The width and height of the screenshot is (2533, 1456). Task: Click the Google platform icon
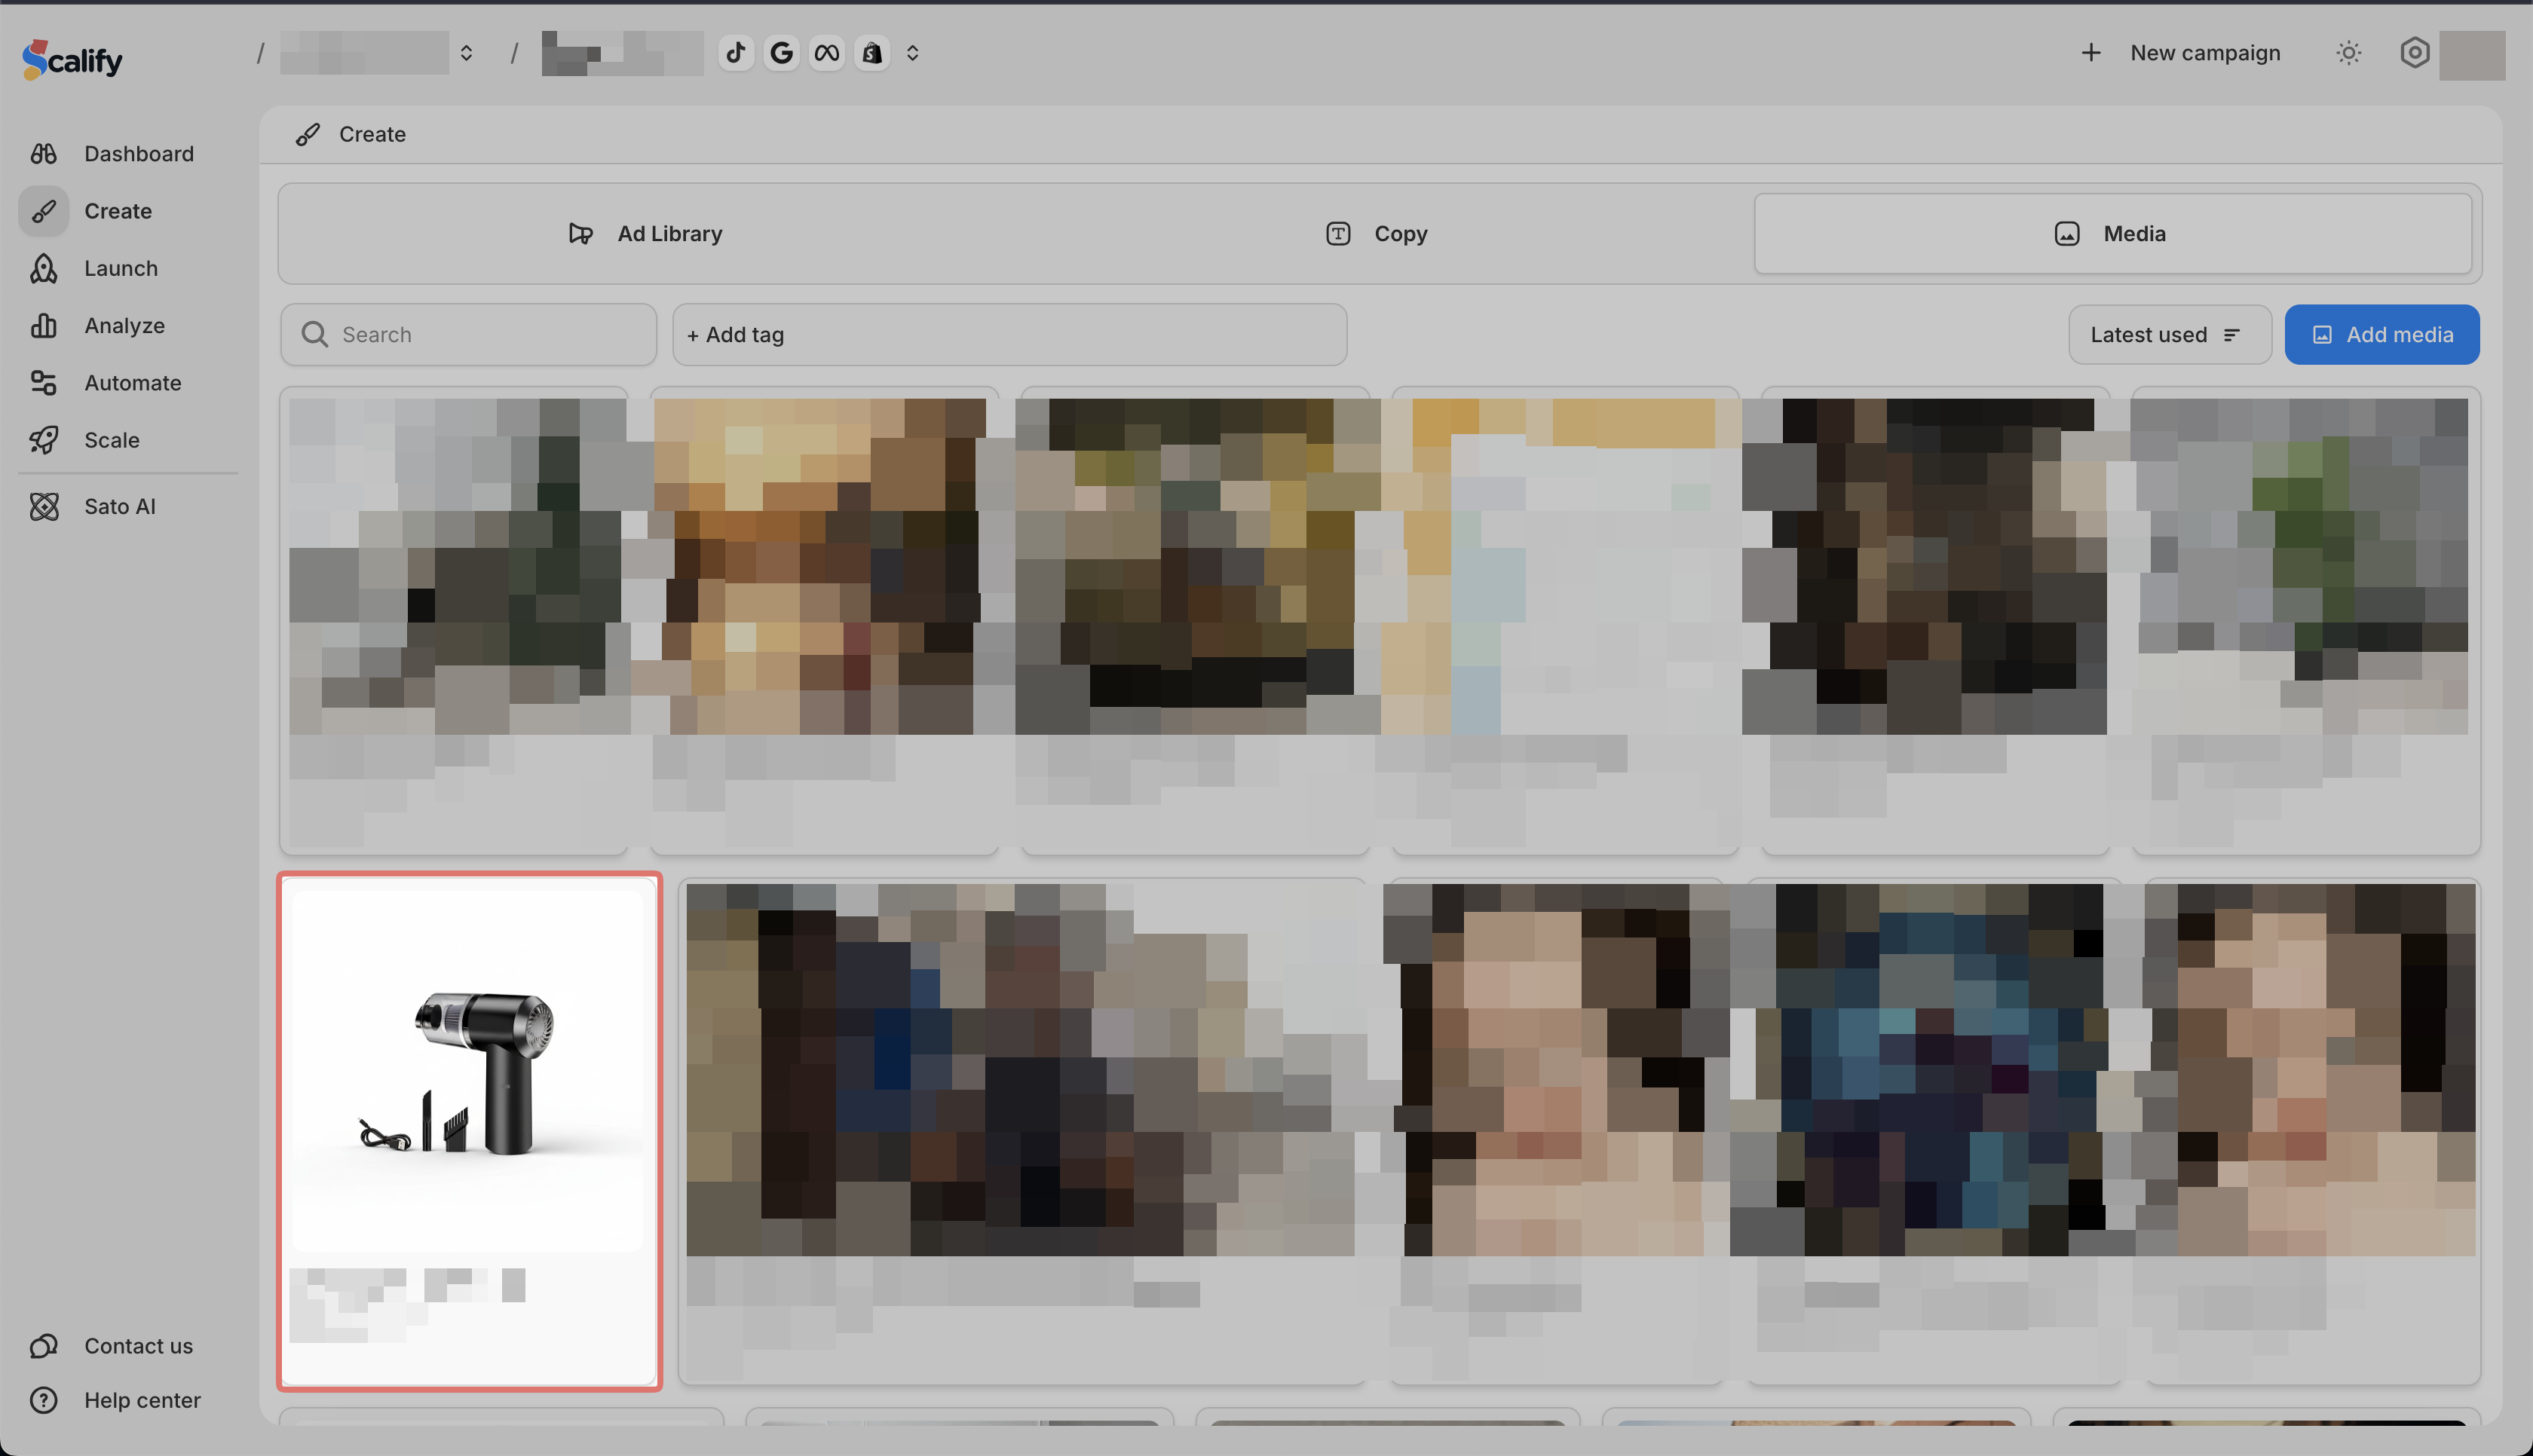click(x=782, y=53)
